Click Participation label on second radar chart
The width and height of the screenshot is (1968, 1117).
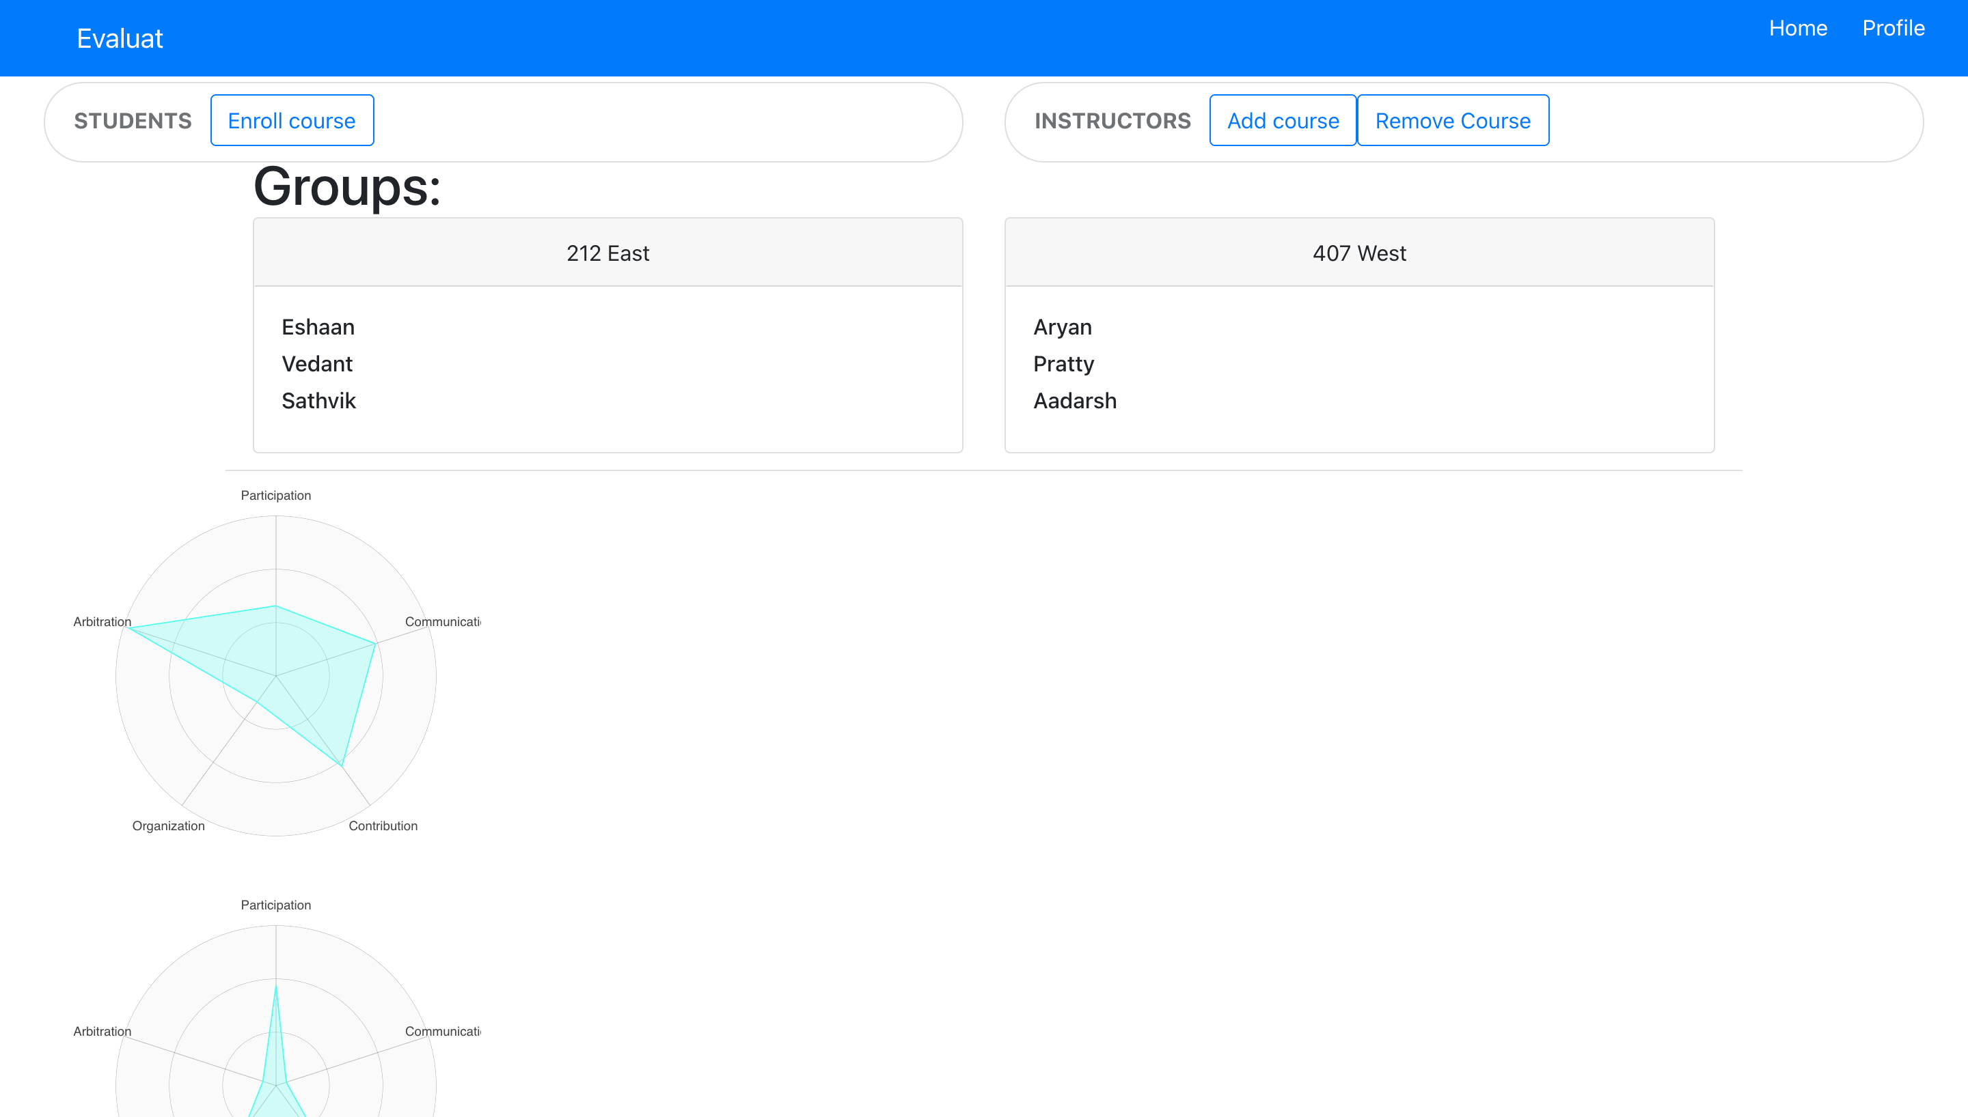(275, 905)
